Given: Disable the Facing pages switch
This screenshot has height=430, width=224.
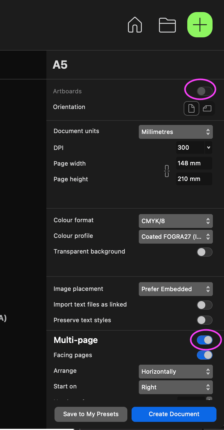Looking at the screenshot, I should 205,355.
